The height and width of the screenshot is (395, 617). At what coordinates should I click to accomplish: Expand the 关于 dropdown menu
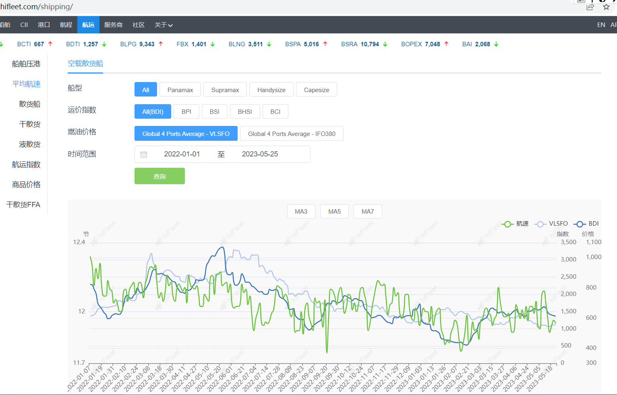[x=164, y=25]
